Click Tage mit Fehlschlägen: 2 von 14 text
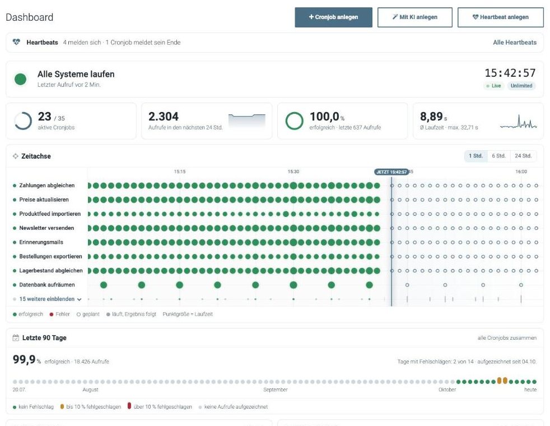The height and width of the screenshot is (426, 550). point(435,362)
